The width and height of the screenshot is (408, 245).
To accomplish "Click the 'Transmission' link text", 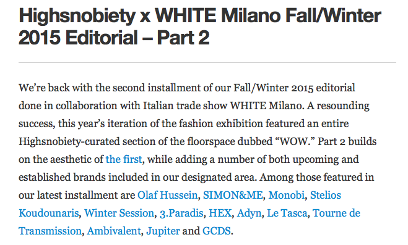I will (50, 231).
